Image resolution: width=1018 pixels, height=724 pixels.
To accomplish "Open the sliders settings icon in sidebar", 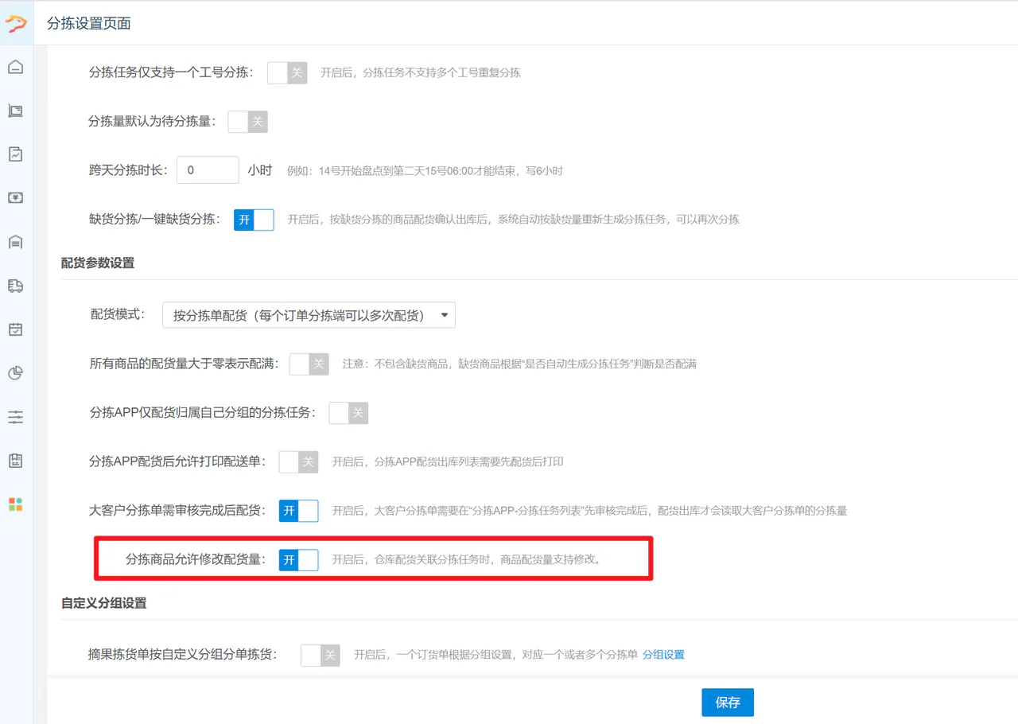I will point(16,417).
